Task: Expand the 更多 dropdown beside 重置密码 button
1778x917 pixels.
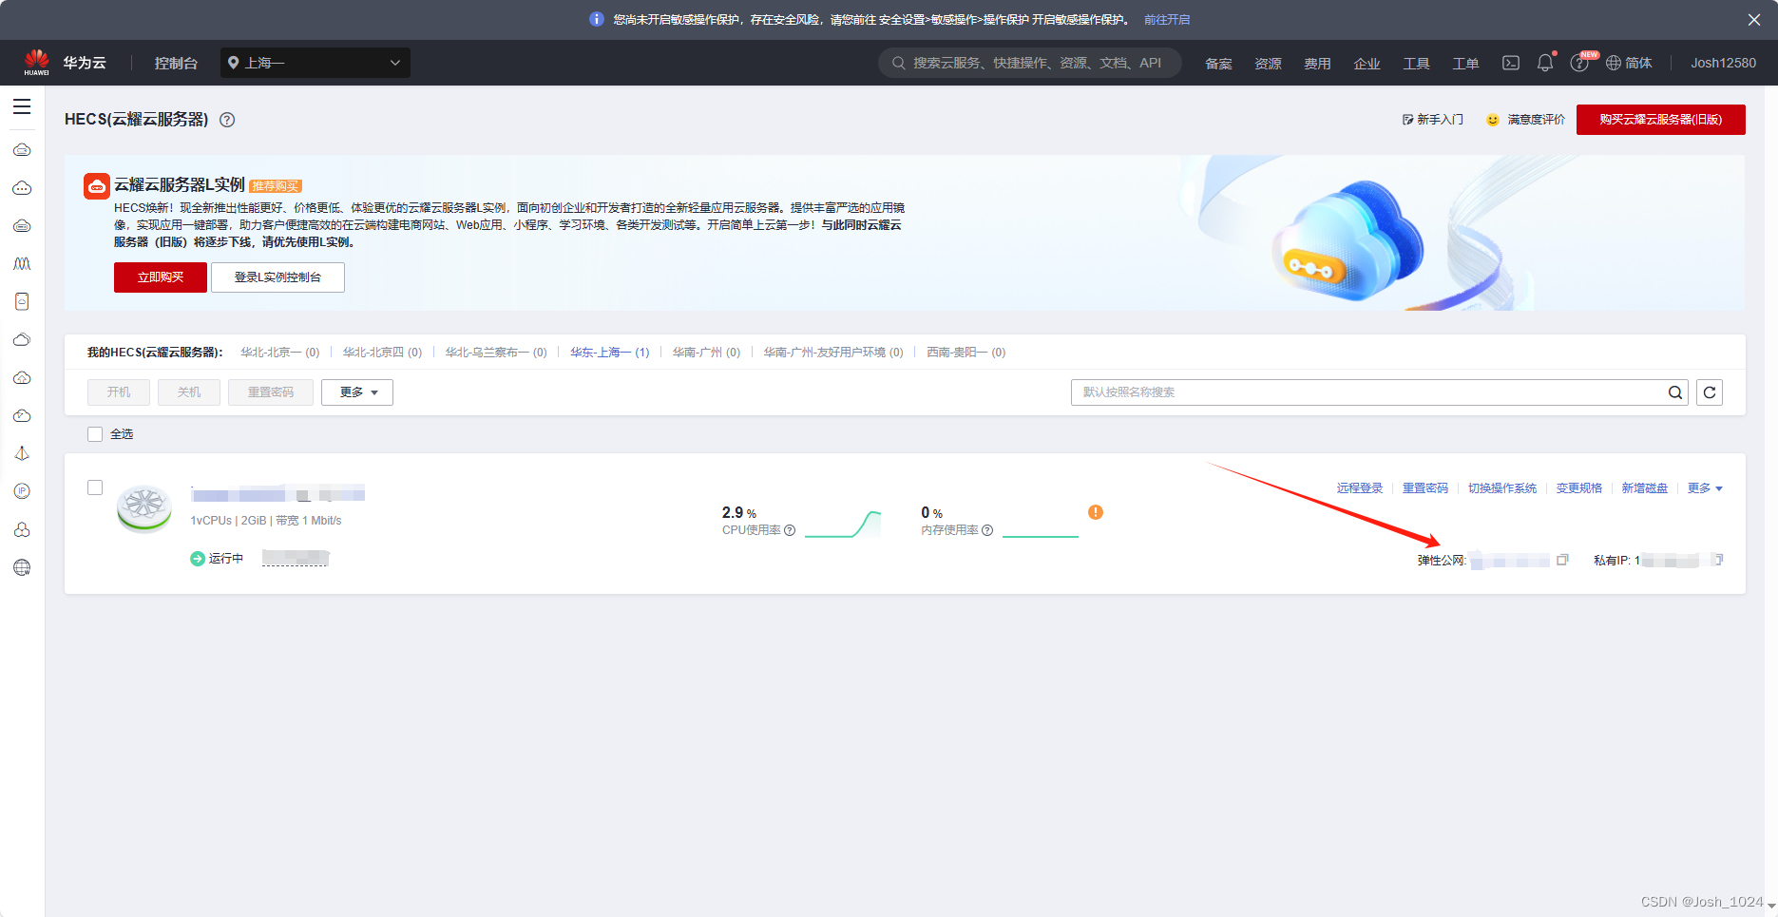Action: (x=357, y=392)
